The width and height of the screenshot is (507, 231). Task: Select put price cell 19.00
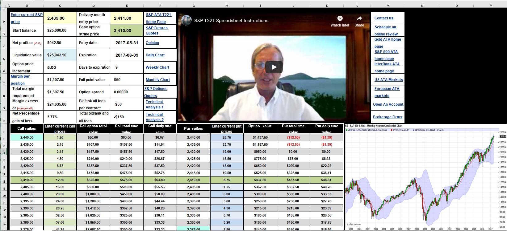tap(227, 152)
